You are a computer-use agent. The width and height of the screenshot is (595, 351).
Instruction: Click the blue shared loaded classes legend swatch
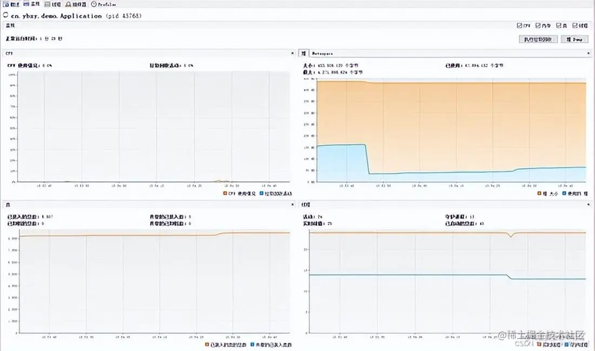(253, 344)
